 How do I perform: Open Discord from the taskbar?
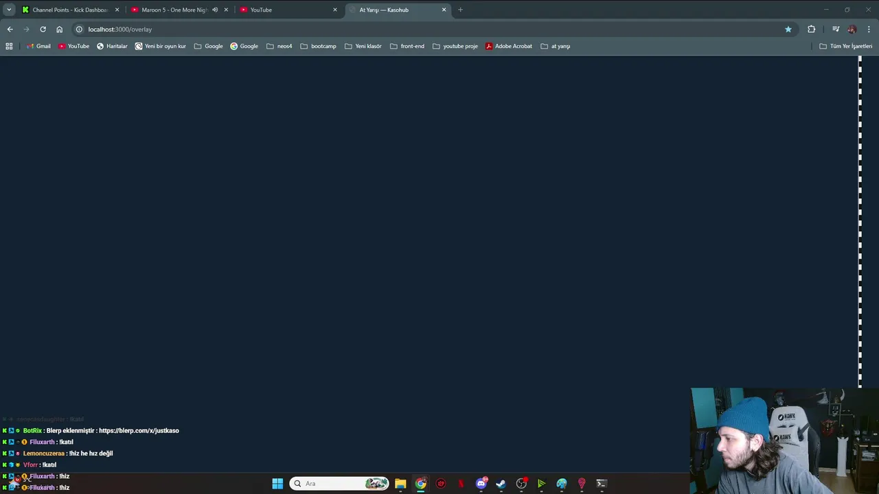tap(481, 484)
